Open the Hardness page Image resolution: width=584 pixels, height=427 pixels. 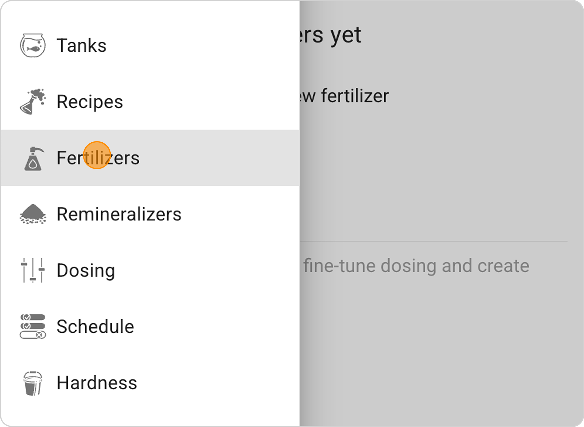[97, 383]
